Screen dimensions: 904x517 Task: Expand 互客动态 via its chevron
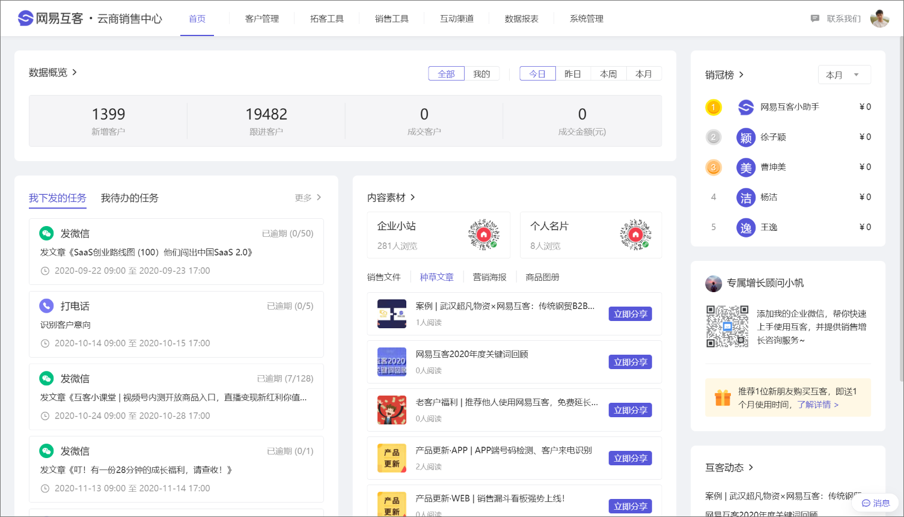pyautogui.click(x=751, y=467)
